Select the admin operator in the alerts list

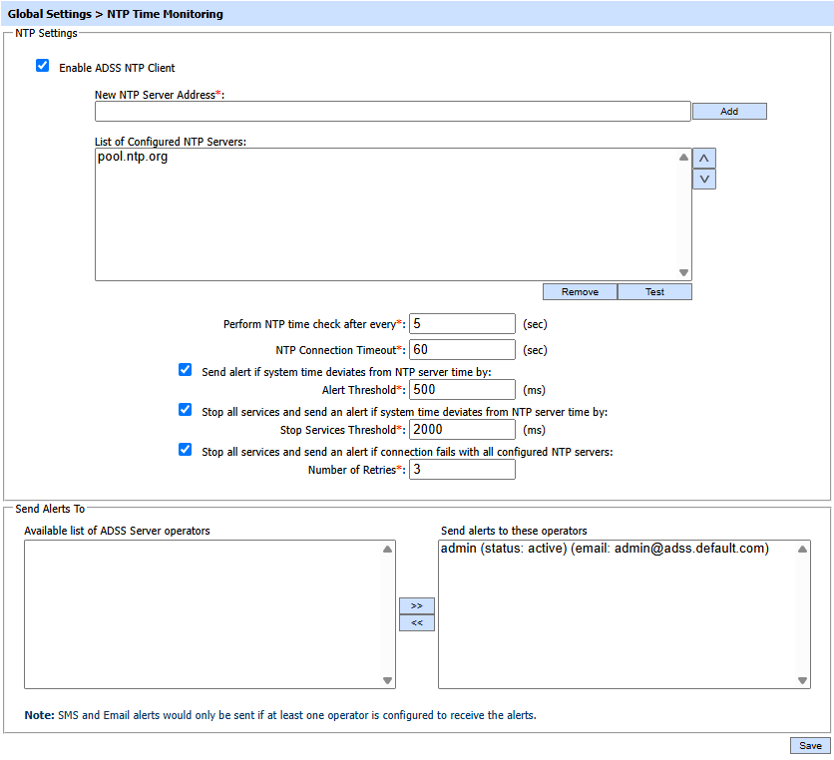pyautogui.click(x=604, y=549)
